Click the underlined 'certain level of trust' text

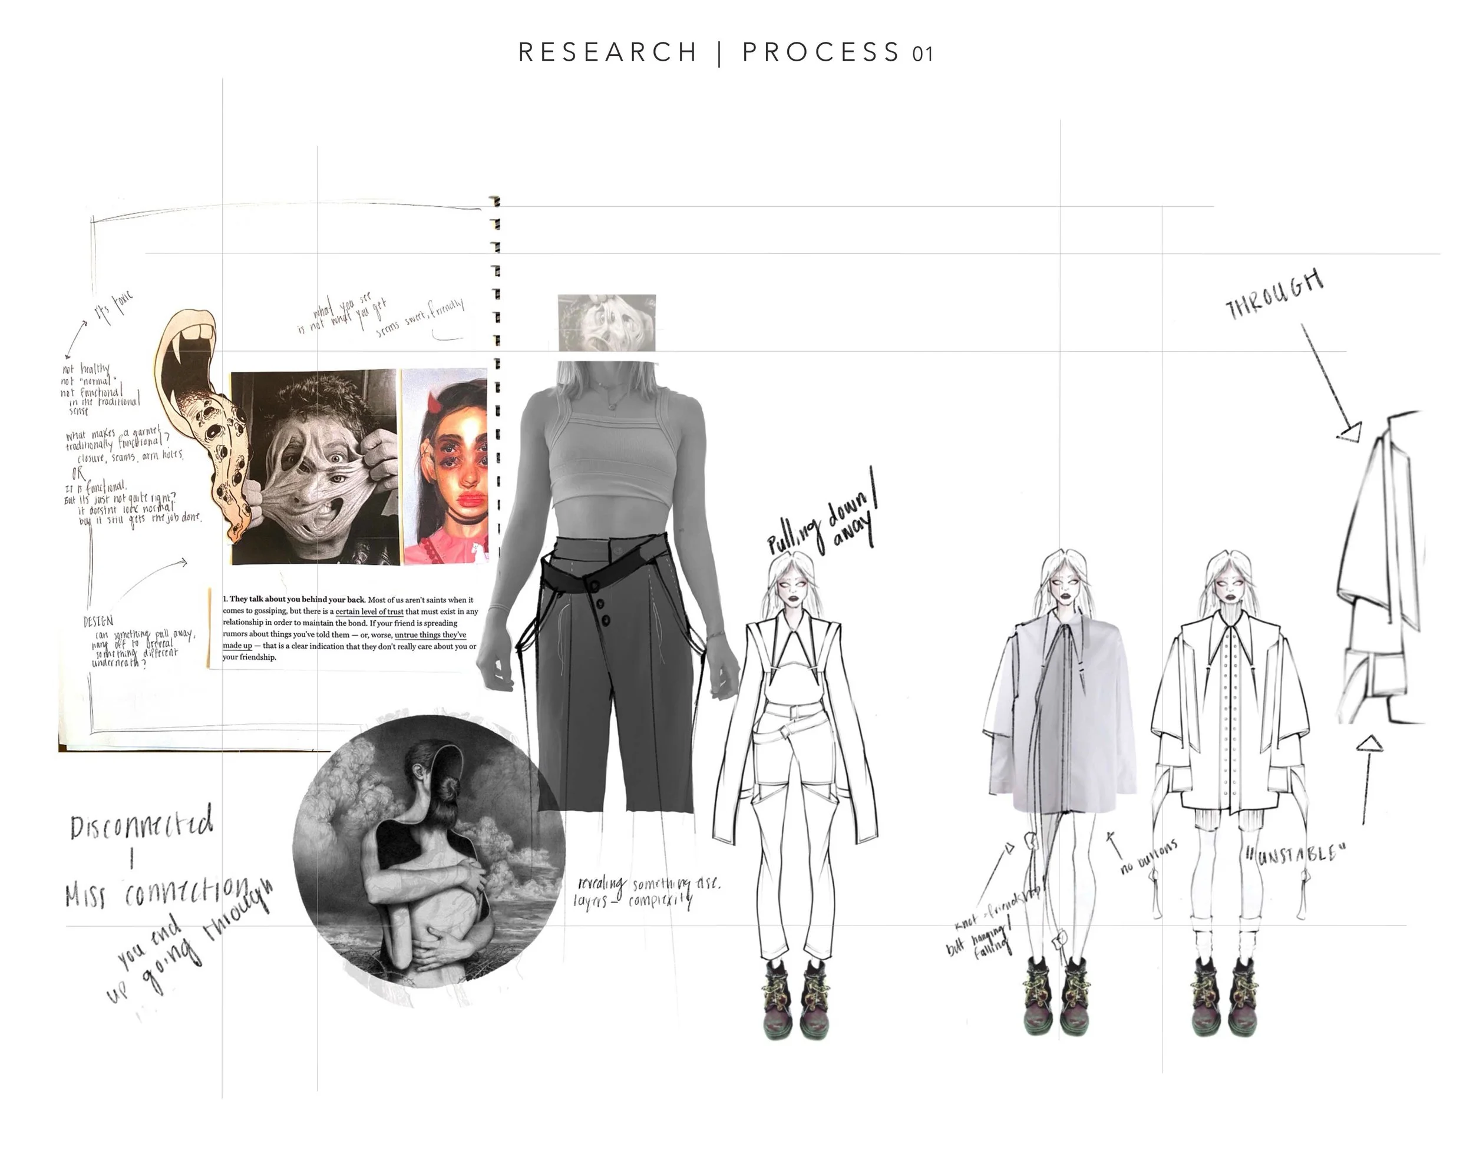click(369, 611)
